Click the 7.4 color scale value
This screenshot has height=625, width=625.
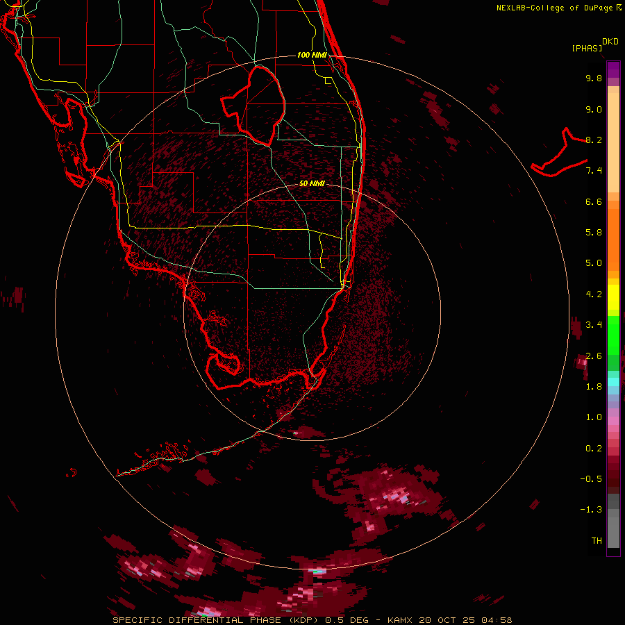pos(594,171)
